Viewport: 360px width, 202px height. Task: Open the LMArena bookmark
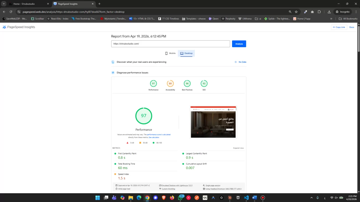tap(245, 19)
